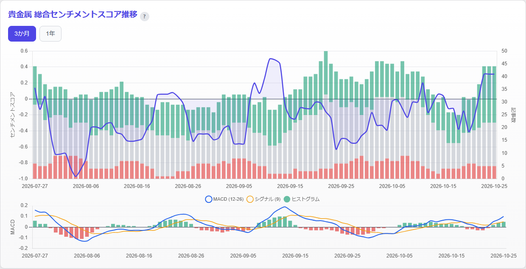The height and width of the screenshot is (269, 526).
Task: Click the 2026-09-05 date on sentiment chart axis
Action: click(239, 186)
